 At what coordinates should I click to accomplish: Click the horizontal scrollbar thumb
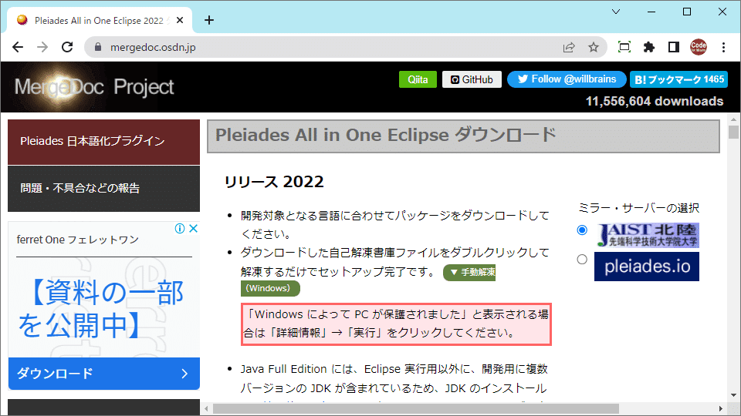[416, 408]
